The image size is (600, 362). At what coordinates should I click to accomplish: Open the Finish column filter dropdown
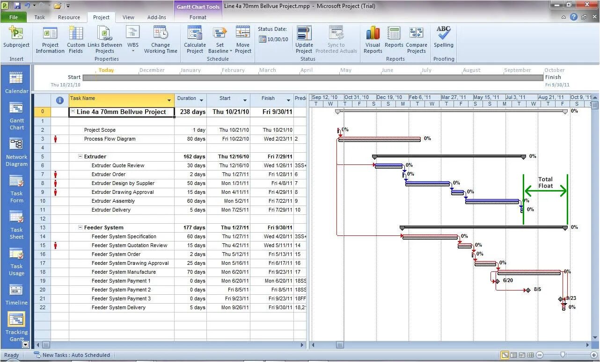coord(288,100)
